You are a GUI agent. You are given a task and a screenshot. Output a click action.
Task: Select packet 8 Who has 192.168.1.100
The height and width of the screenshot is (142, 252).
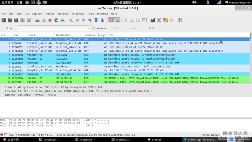pos(125,67)
